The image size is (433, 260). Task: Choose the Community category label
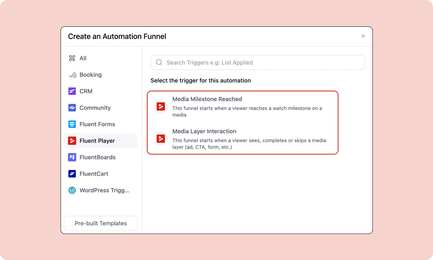[95, 108]
